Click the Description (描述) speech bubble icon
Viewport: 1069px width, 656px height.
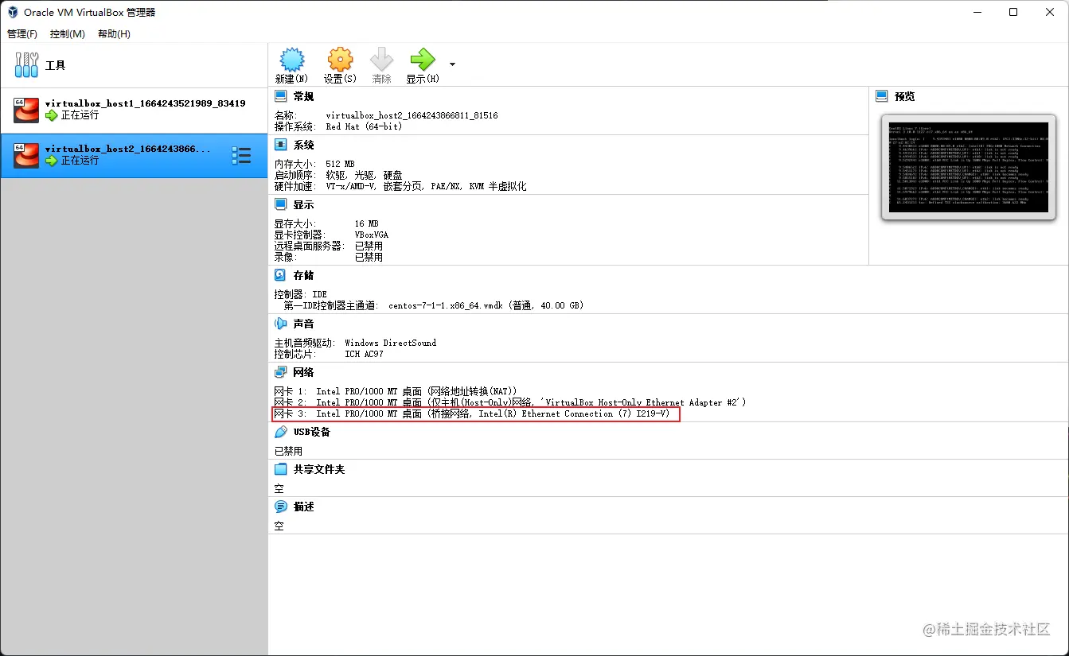click(280, 507)
